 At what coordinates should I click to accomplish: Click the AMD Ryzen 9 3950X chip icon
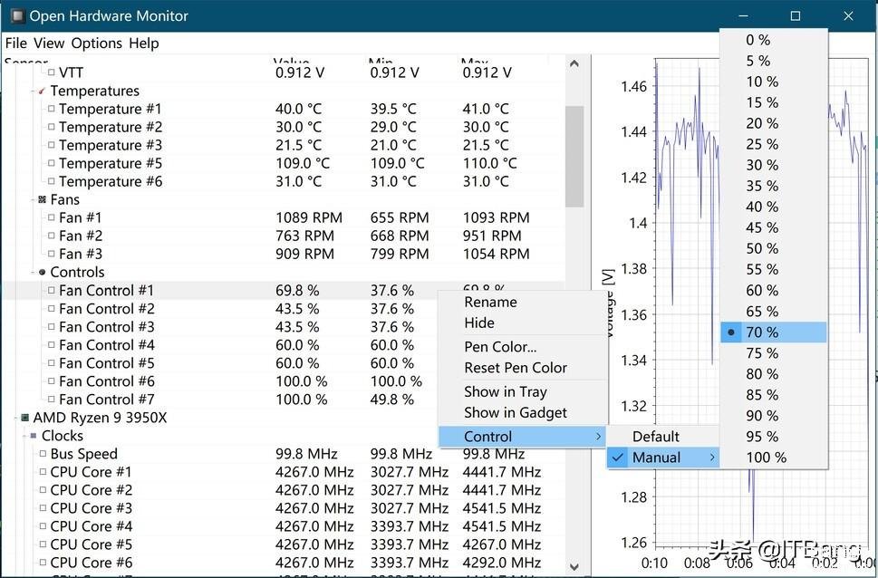[x=24, y=418]
